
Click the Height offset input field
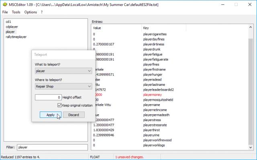click(x=48, y=97)
